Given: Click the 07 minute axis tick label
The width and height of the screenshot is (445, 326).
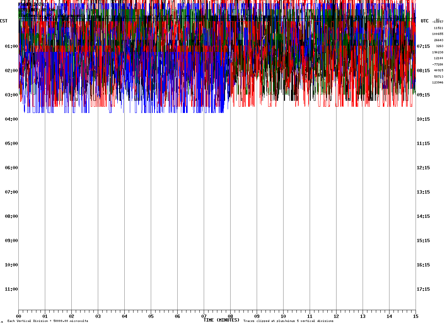Looking at the screenshot, I should pos(204,316).
